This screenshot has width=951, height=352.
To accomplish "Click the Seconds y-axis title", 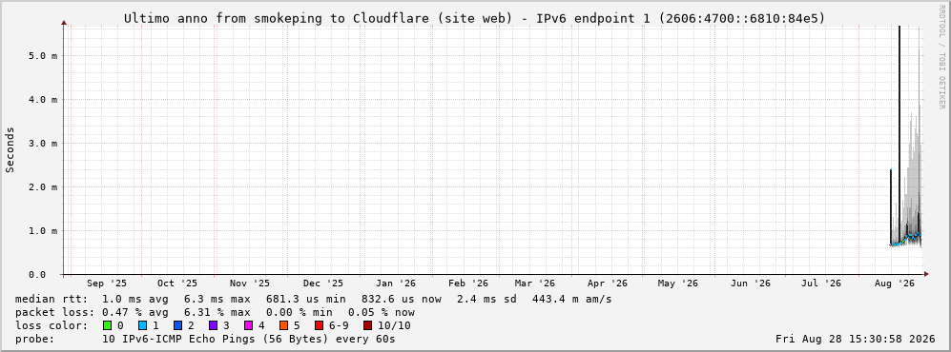I will pos(10,149).
